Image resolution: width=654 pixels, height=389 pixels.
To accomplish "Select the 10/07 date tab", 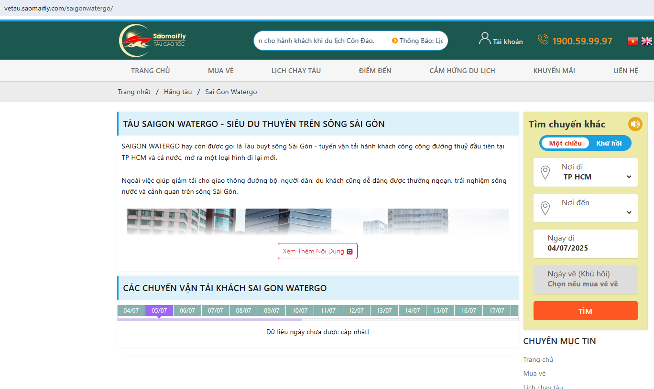I will coord(300,310).
